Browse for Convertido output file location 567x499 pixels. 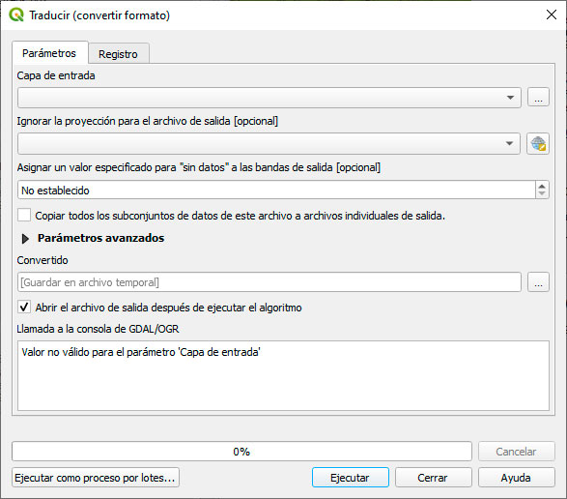tap(538, 282)
